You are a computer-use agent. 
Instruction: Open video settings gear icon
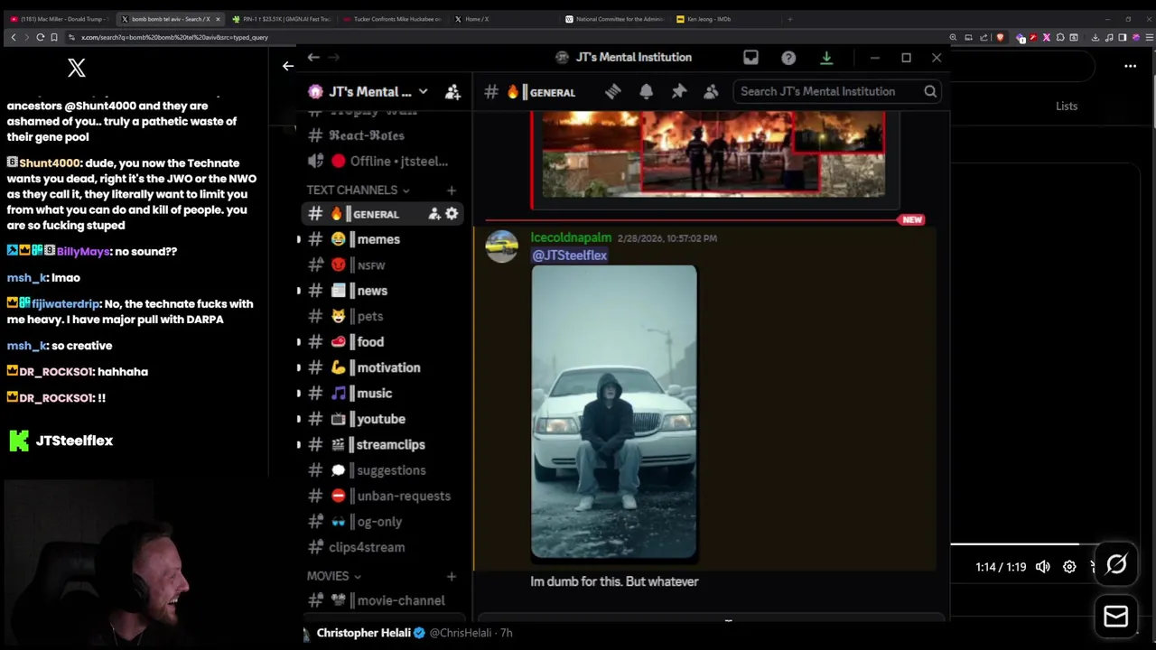[x=1069, y=567]
